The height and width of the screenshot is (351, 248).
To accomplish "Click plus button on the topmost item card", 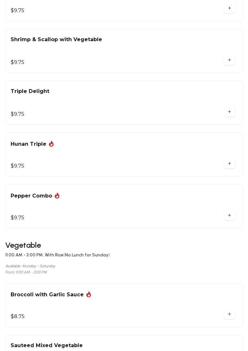I will [x=229, y=8].
